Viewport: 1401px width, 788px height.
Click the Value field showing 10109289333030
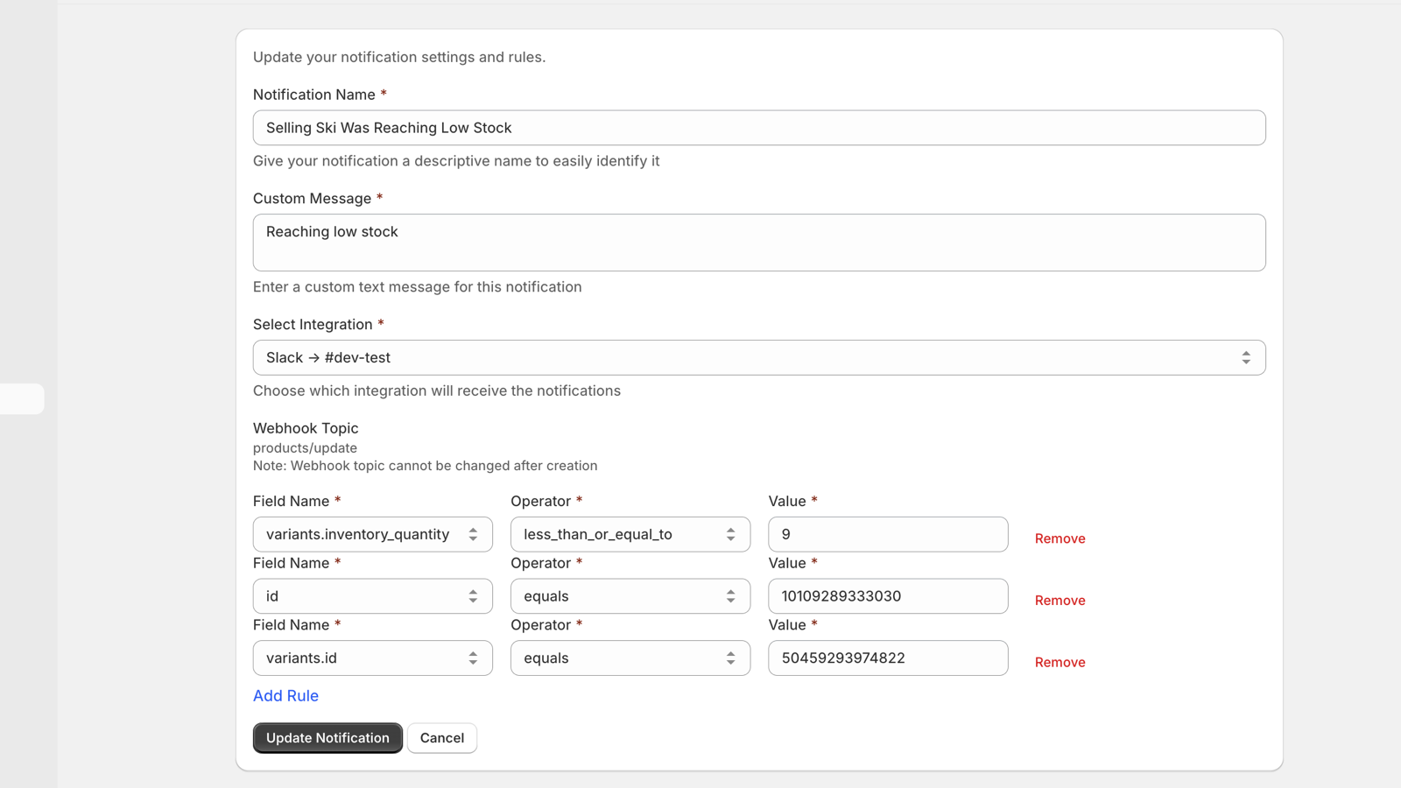pos(887,596)
